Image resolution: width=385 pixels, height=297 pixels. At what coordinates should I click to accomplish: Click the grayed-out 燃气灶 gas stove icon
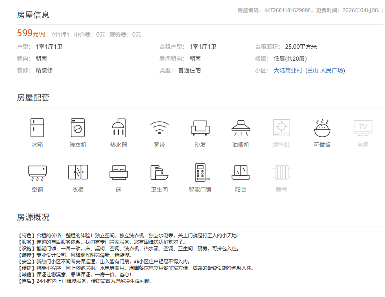tap(281, 128)
